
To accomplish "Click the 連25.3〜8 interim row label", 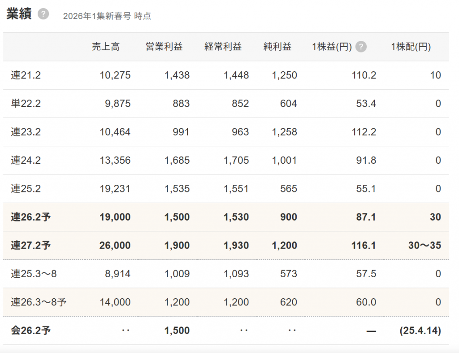I will click(x=34, y=274).
